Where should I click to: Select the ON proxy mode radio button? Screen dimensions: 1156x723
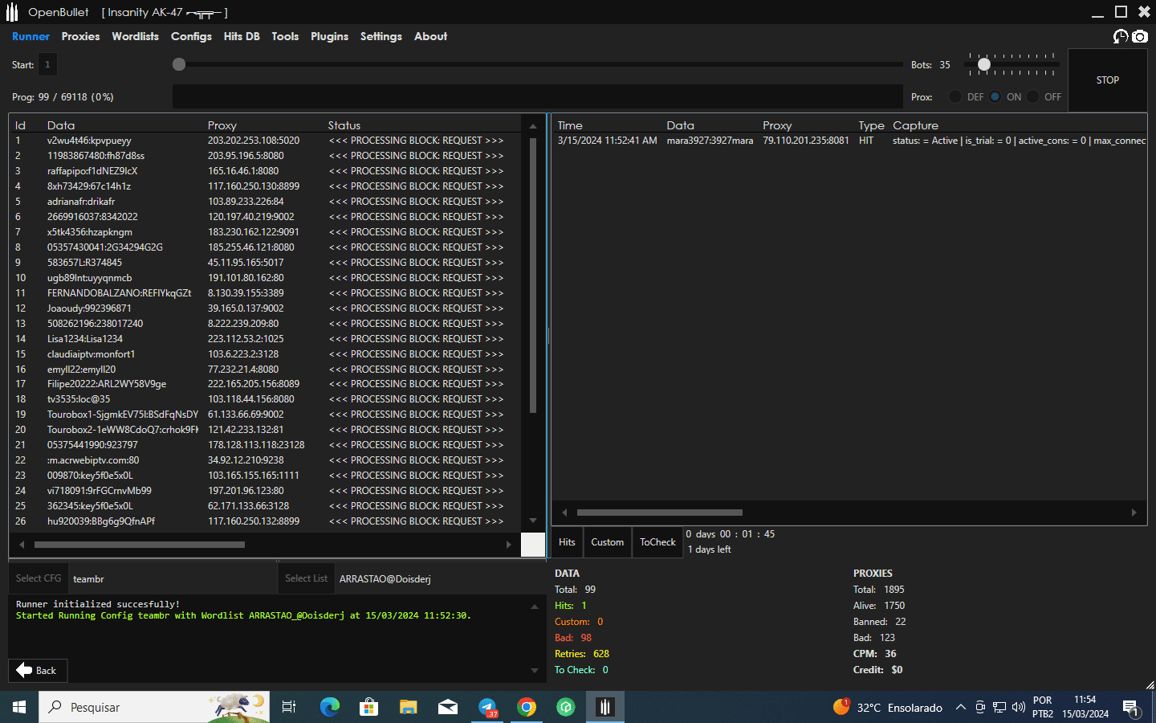[995, 96]
